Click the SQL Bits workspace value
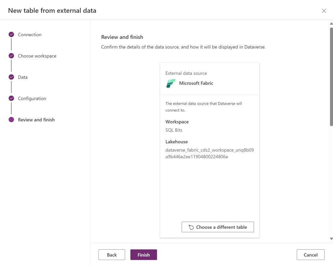Viewport: 333px width, 266px height. [174, 130]
